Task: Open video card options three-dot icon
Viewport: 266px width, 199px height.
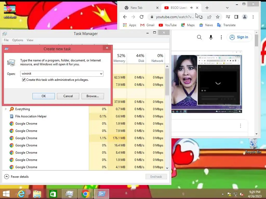Action: coord(240,126)
